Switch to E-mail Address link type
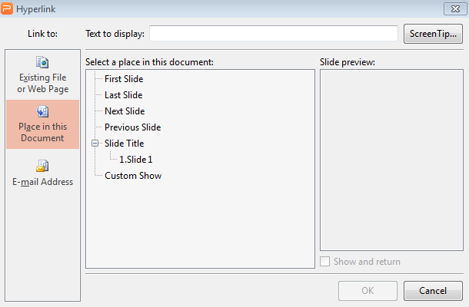 click(43, 182)
